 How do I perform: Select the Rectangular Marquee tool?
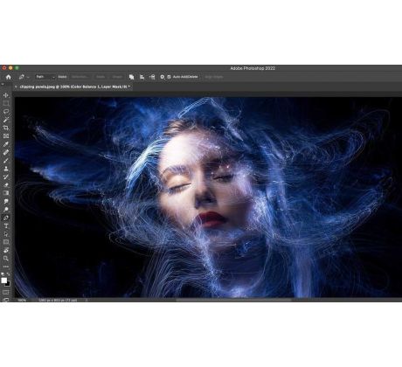(6, 103)
